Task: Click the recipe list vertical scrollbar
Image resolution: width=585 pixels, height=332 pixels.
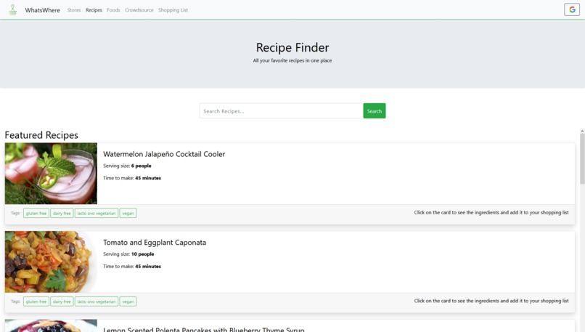Action: click(582, 160)
